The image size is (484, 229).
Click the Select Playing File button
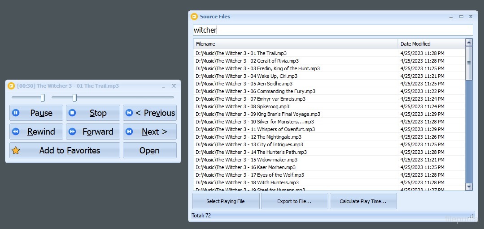coord(226,201)
